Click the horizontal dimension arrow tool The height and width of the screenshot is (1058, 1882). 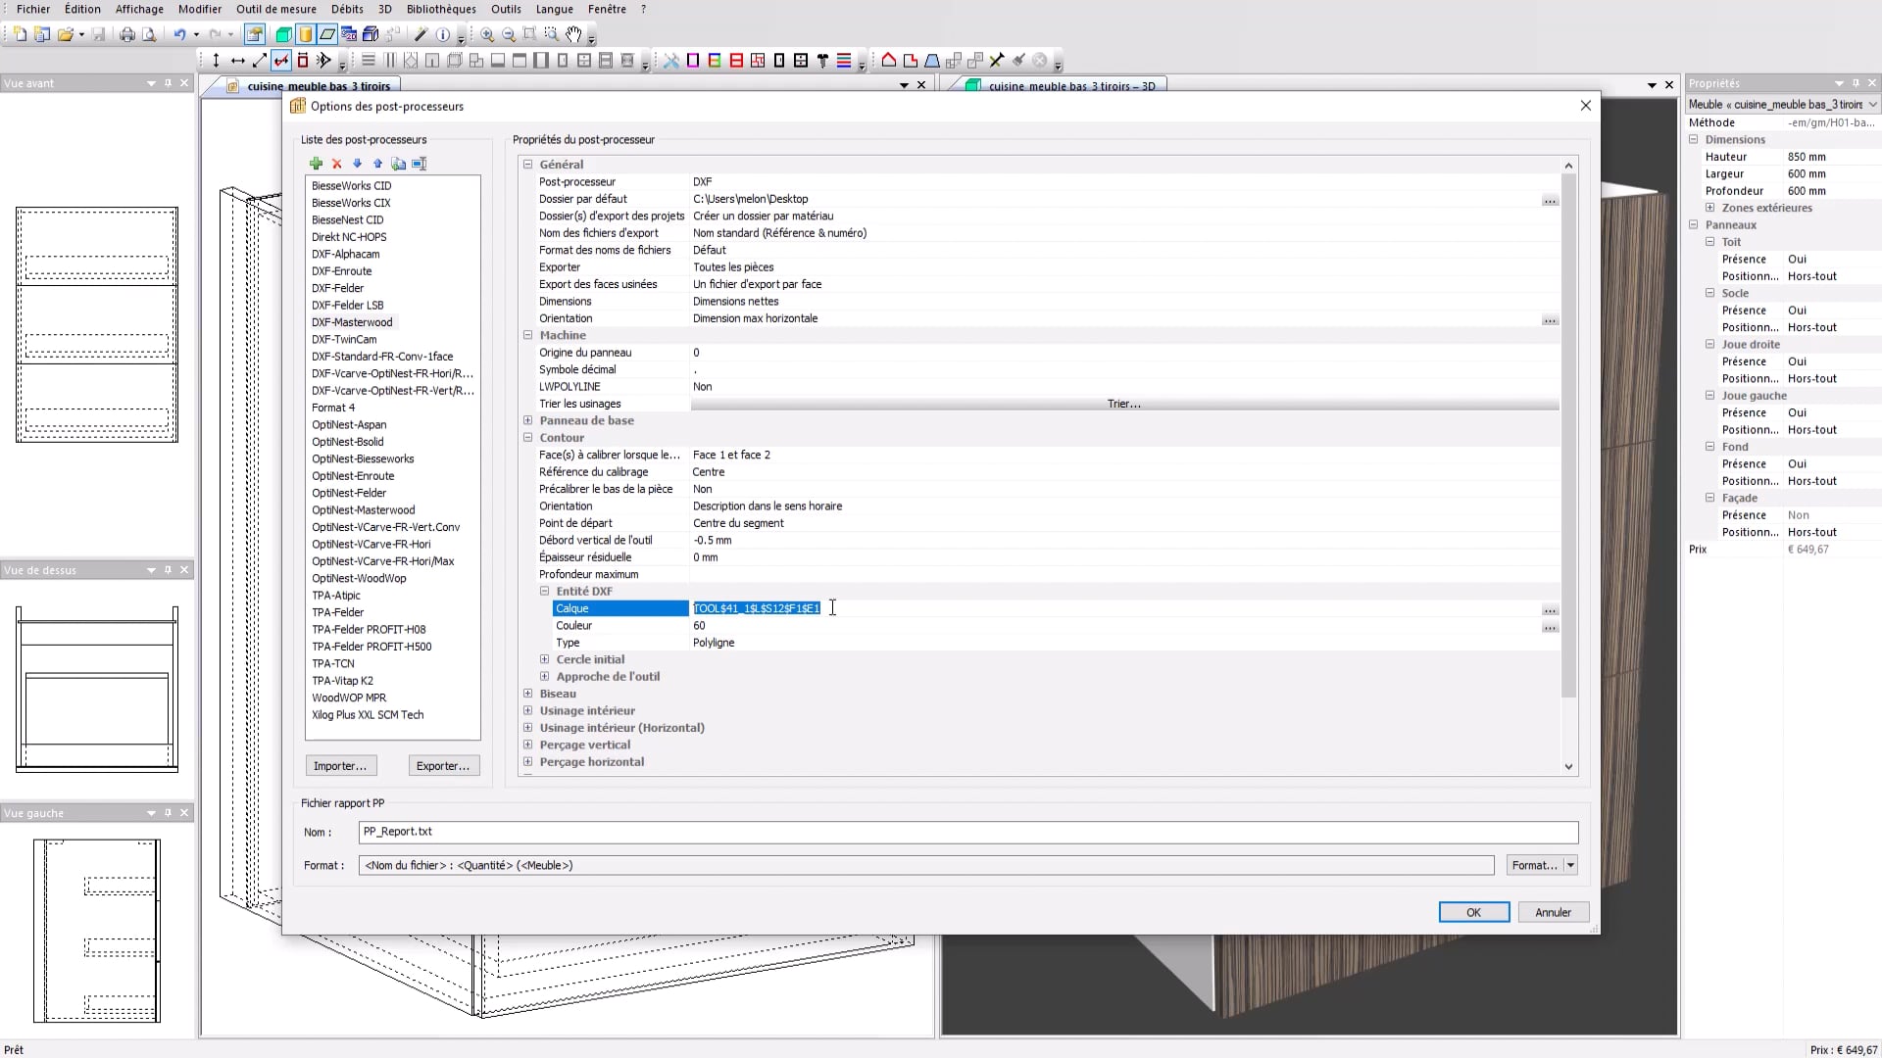(238, 61)
